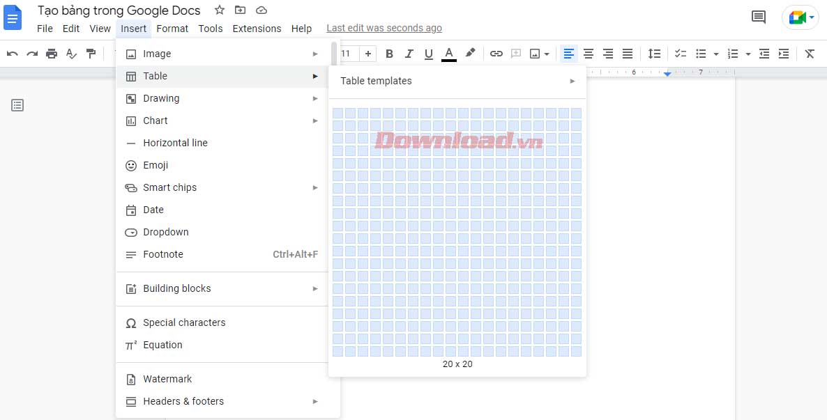Viewport: 827px width, 420px height.
Task: Select the clear formatting icon
Action: (x=808, y=53)
